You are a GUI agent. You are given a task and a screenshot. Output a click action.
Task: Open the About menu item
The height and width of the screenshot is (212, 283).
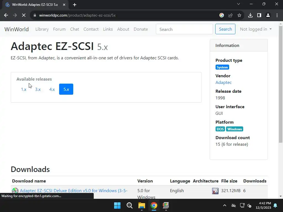(123, 29)
